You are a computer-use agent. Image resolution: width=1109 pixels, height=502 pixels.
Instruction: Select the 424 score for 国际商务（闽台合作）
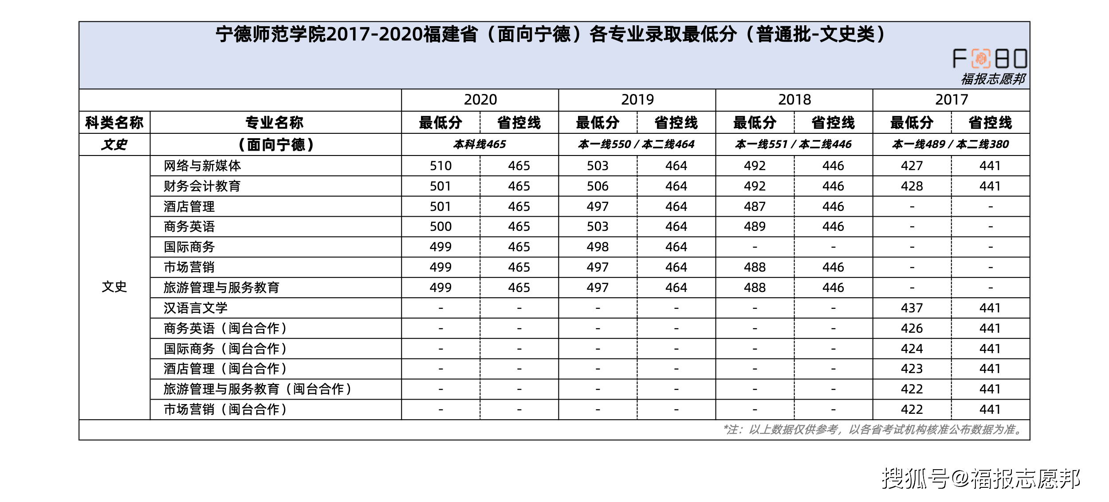(912, 349)
